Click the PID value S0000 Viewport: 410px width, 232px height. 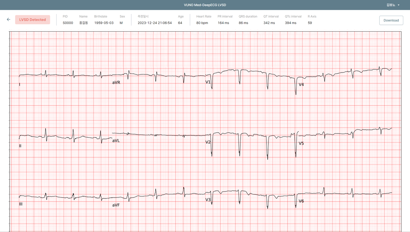(68, 23)
